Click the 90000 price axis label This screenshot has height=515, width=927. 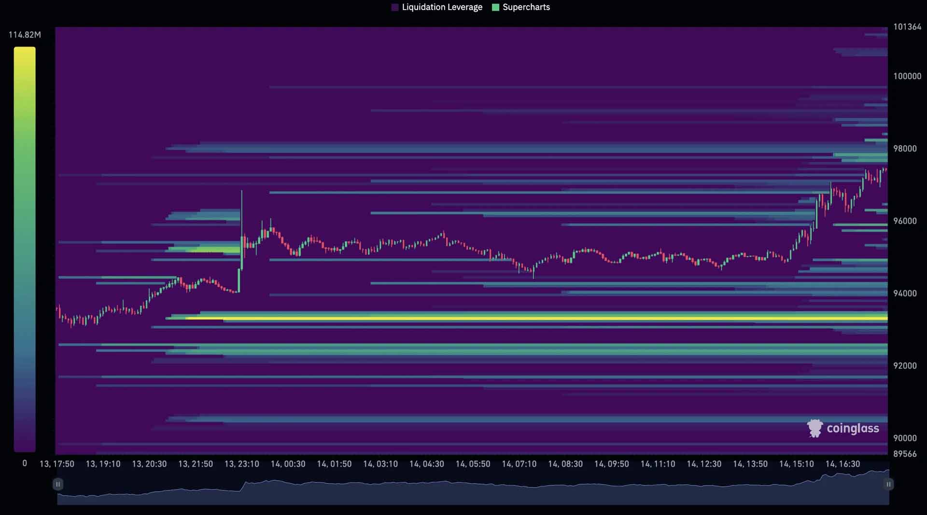click(905, 438)
